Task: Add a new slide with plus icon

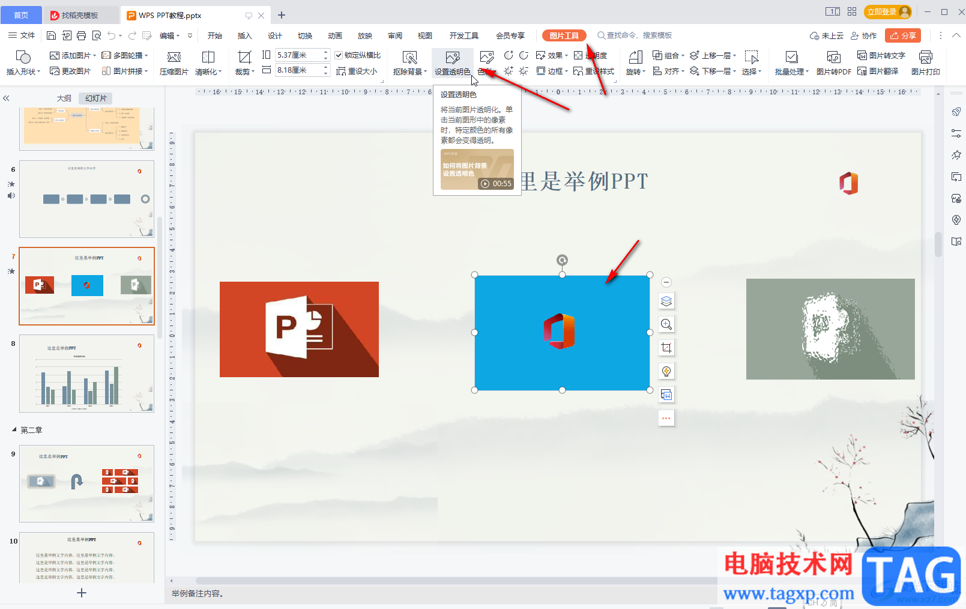Action: pos(82,593)
